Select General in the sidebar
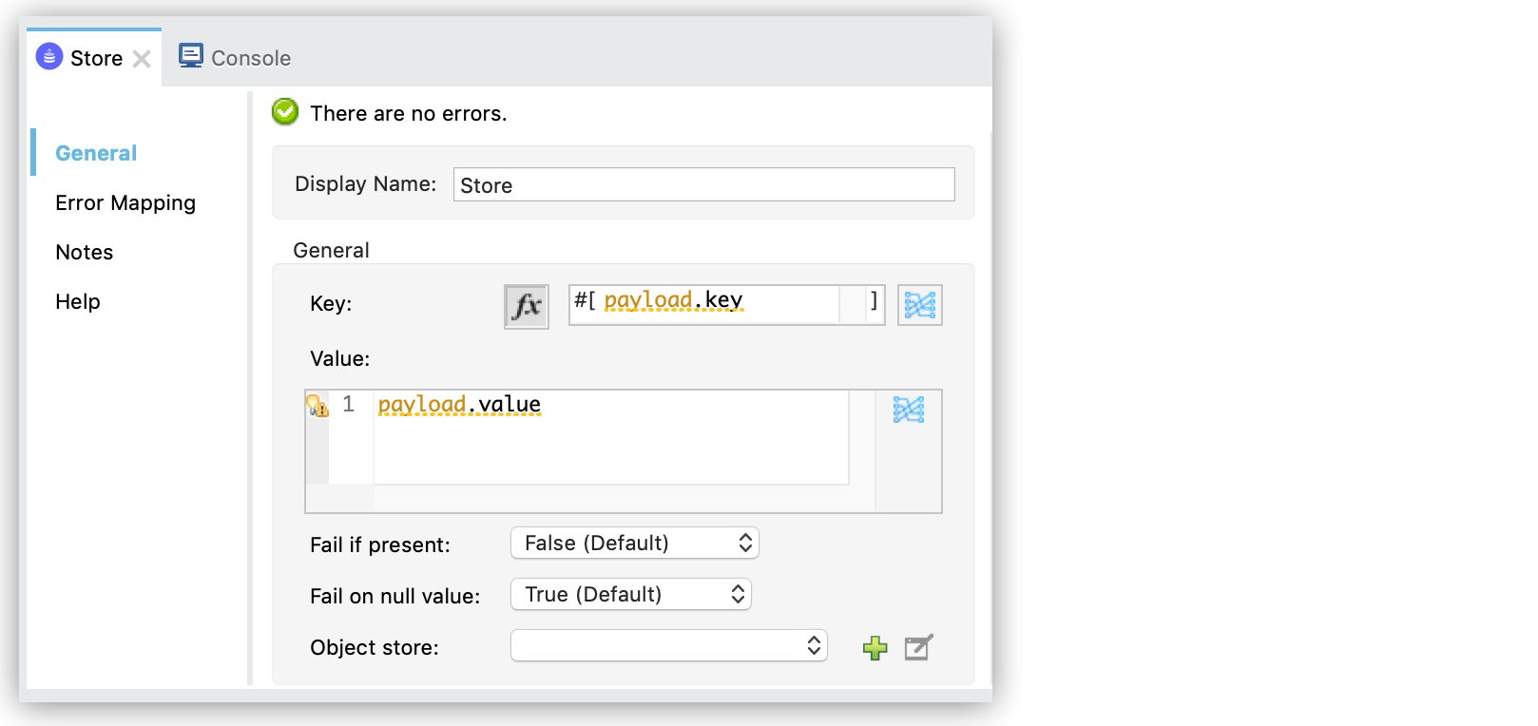The height and width of the screenshot is (726, 1538). [x=96, y=152]
